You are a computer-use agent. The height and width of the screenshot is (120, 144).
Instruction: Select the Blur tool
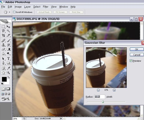pos(3,53)
